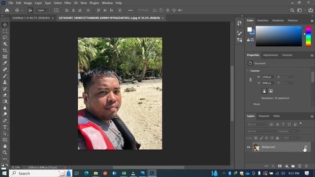Click the Windows taskbar Search box
The image size is (315, 177).
[x=40, y=173]
